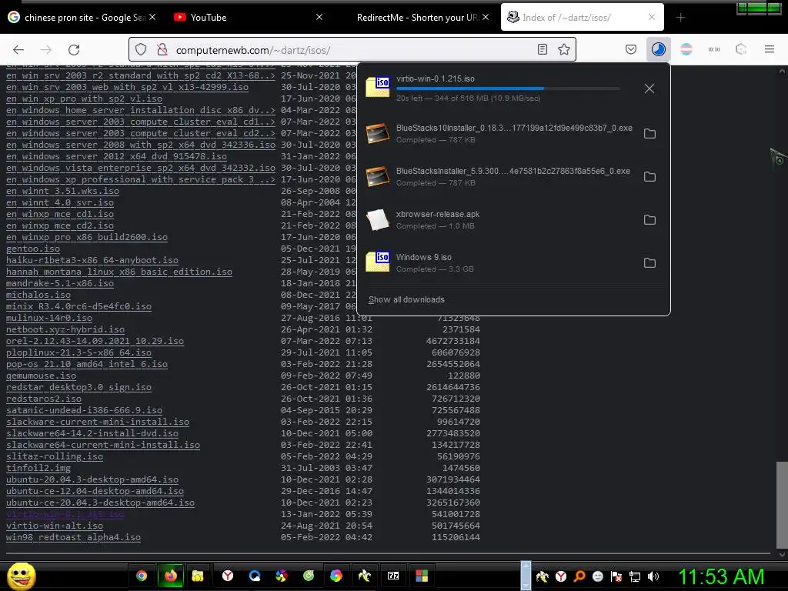Download haiku-r1beta3-x86_64-anyboot.iso
Viewport: 788px width, 591px height.
click(x=92, y=260)
